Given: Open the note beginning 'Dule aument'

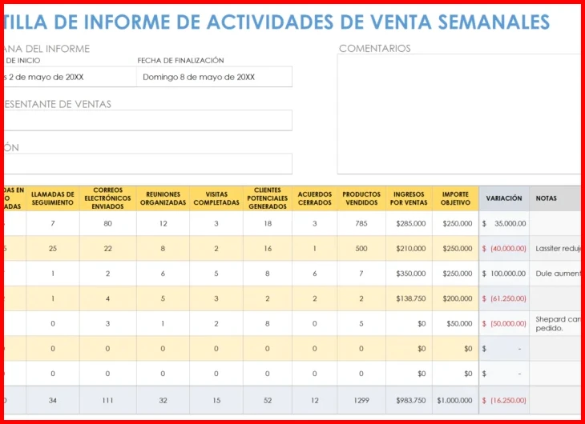Looking at the screenshot, I should pyautogui.click(x=555, y=274).
